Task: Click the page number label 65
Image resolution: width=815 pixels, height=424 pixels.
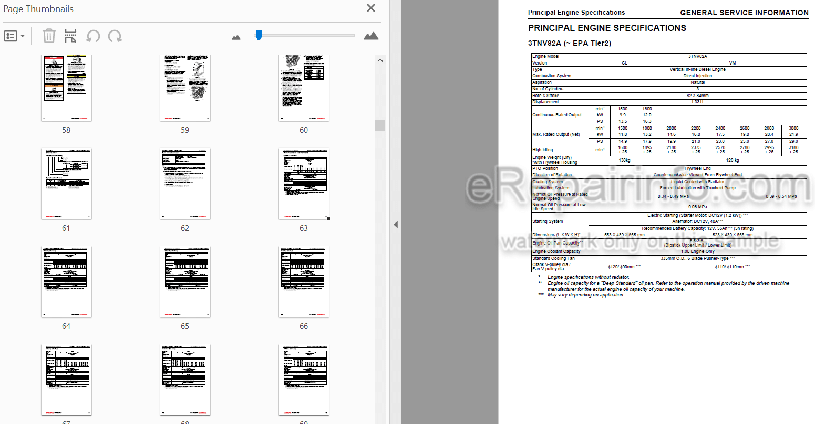Action: click(x=185, y=326)
